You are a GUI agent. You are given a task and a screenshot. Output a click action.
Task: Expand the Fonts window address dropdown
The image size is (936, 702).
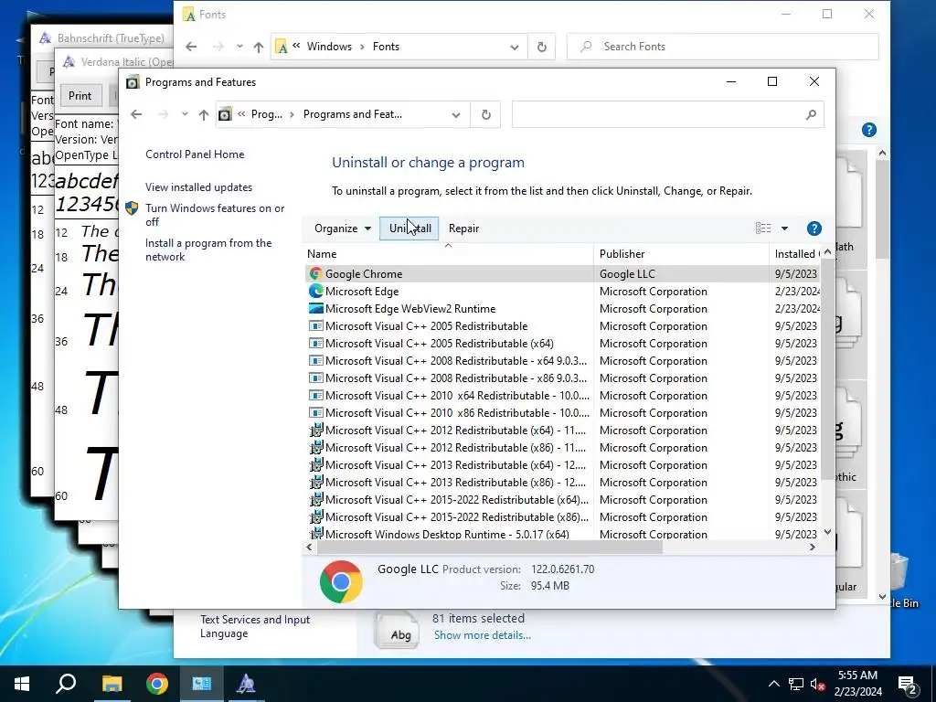[514, 47]
